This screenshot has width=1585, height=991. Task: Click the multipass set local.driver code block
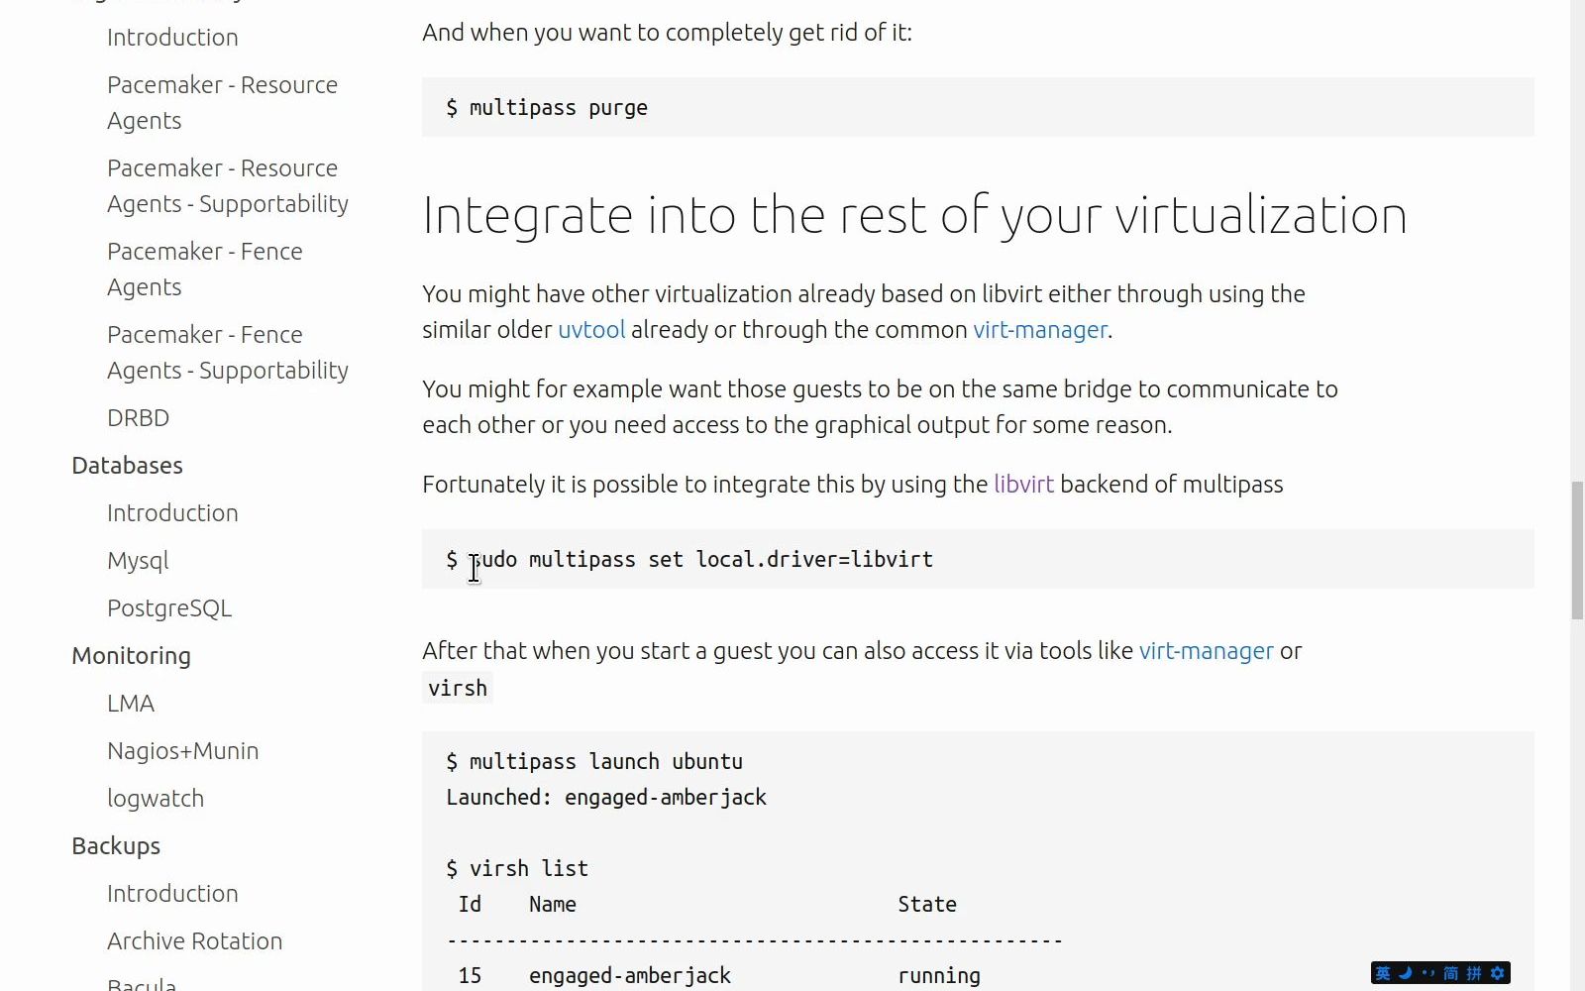[x=978, y=559]
